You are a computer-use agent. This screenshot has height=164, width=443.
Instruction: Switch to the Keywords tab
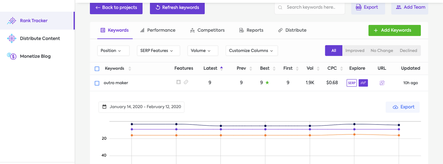(115, 30)
